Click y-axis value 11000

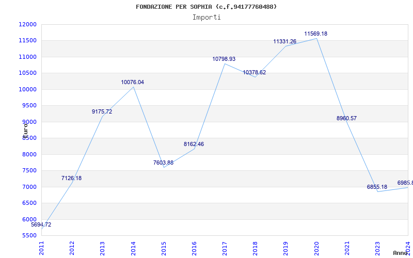27,57
